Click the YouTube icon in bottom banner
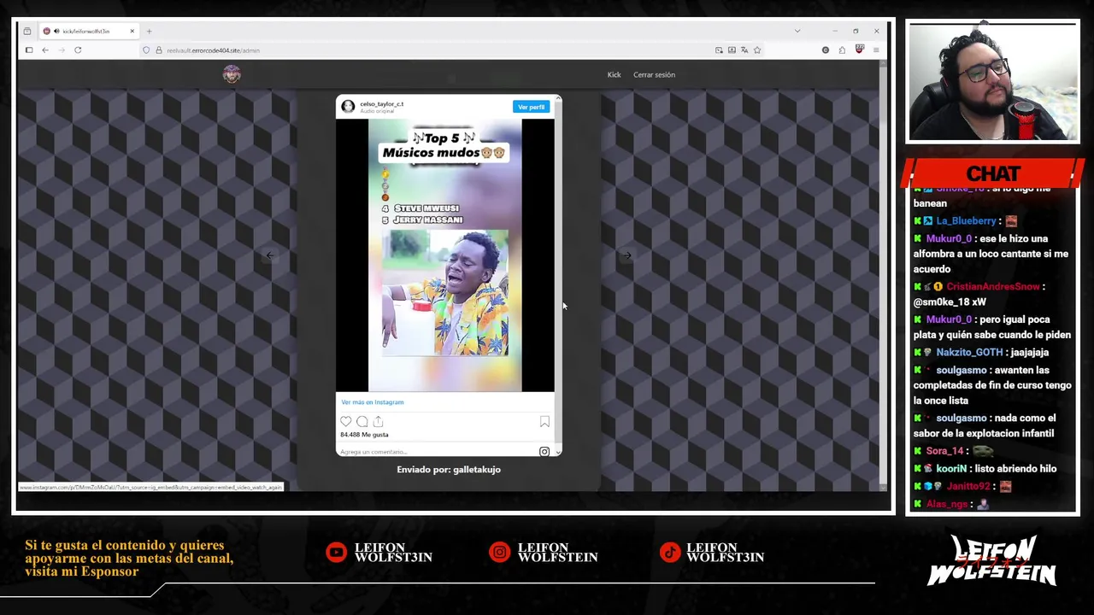Viewport: 1094px width, 615px height. [x=336, y=553]
